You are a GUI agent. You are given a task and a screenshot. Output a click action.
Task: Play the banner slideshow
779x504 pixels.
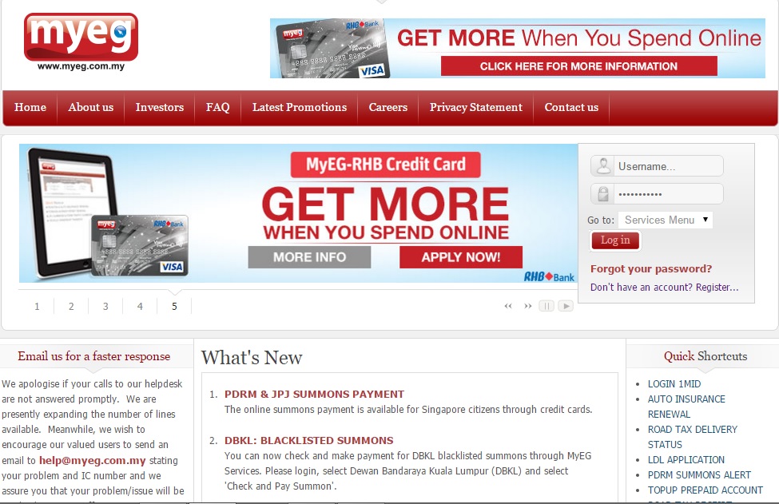[x=566, y=306]
